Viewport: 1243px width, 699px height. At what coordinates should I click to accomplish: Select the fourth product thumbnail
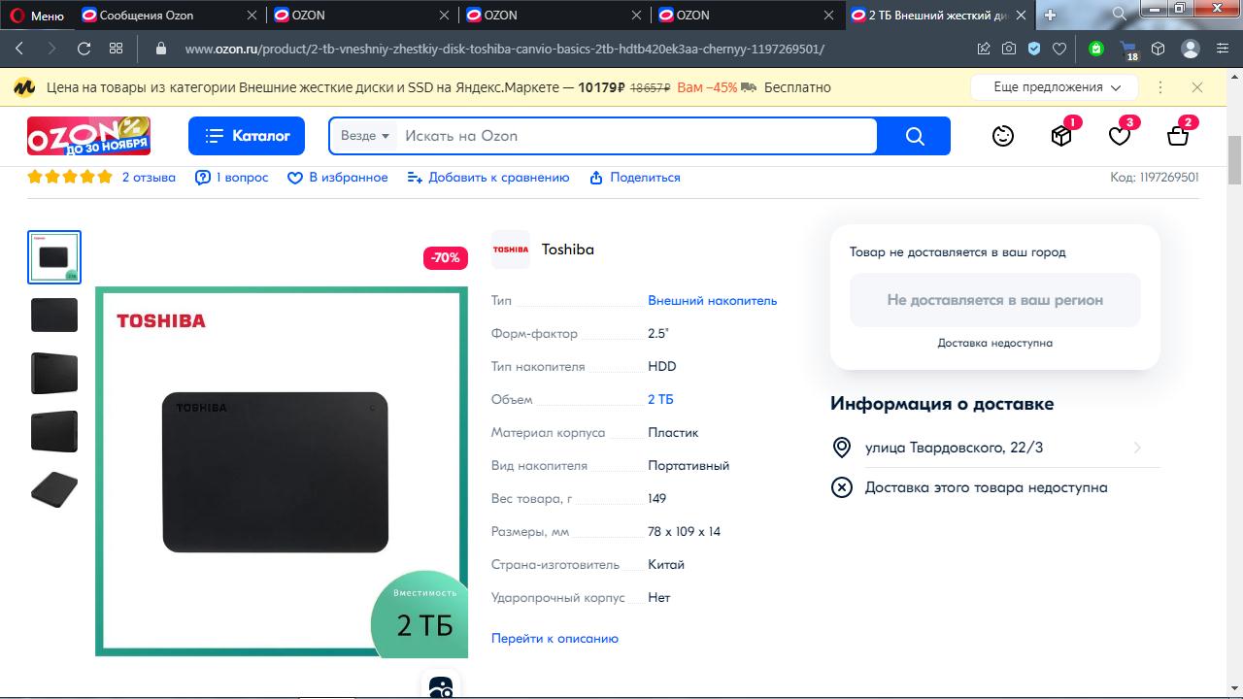[54, 432]
